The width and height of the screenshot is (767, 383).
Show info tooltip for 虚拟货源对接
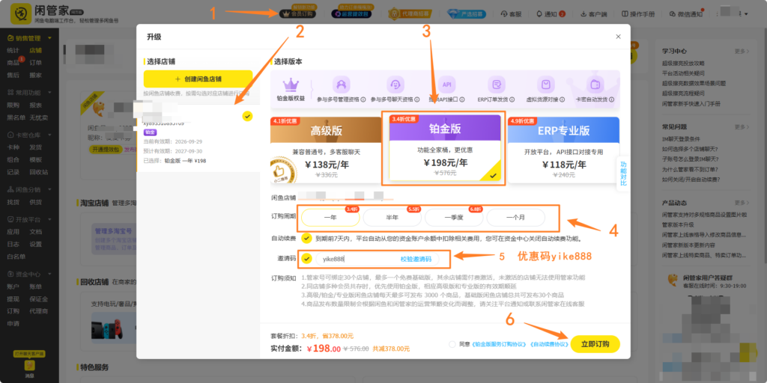562,99
